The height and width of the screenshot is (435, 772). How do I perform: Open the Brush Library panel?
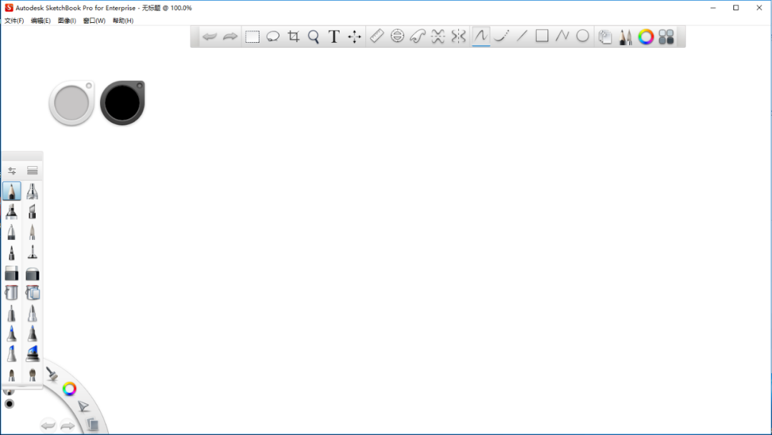click(32, 171)
